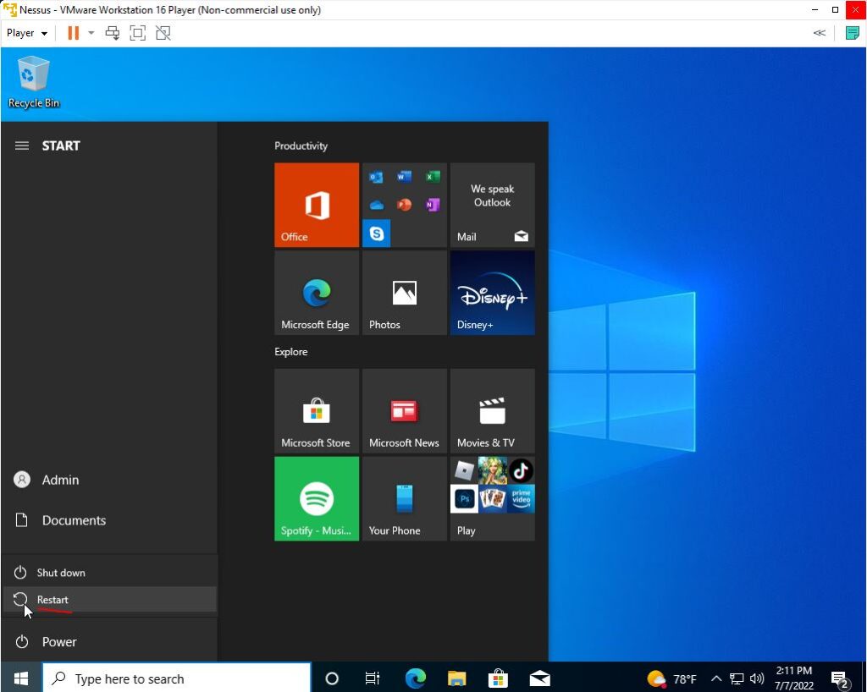Choose Restart from power options
Image resolution: width=867 pixels, height=692 pixels.
pyautogui.click(x=109, y=600)
